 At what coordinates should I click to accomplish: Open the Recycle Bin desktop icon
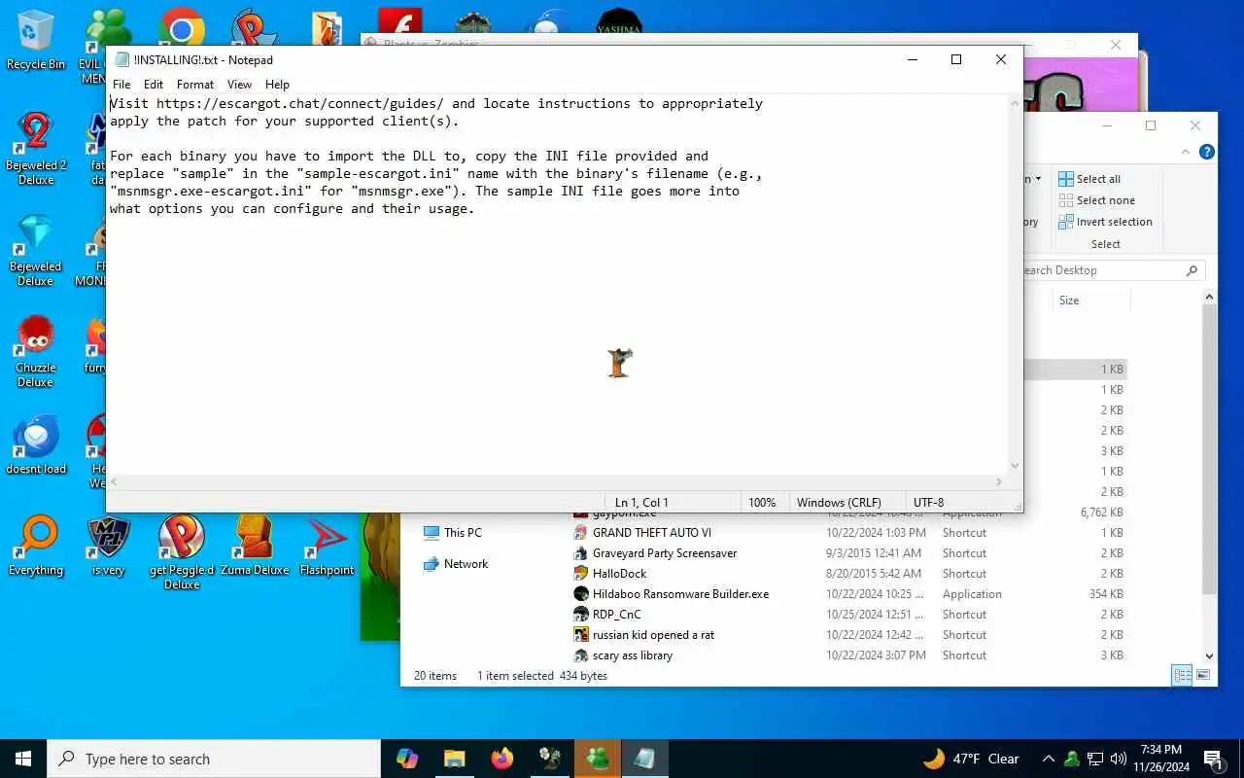click(x=36, y=41)
